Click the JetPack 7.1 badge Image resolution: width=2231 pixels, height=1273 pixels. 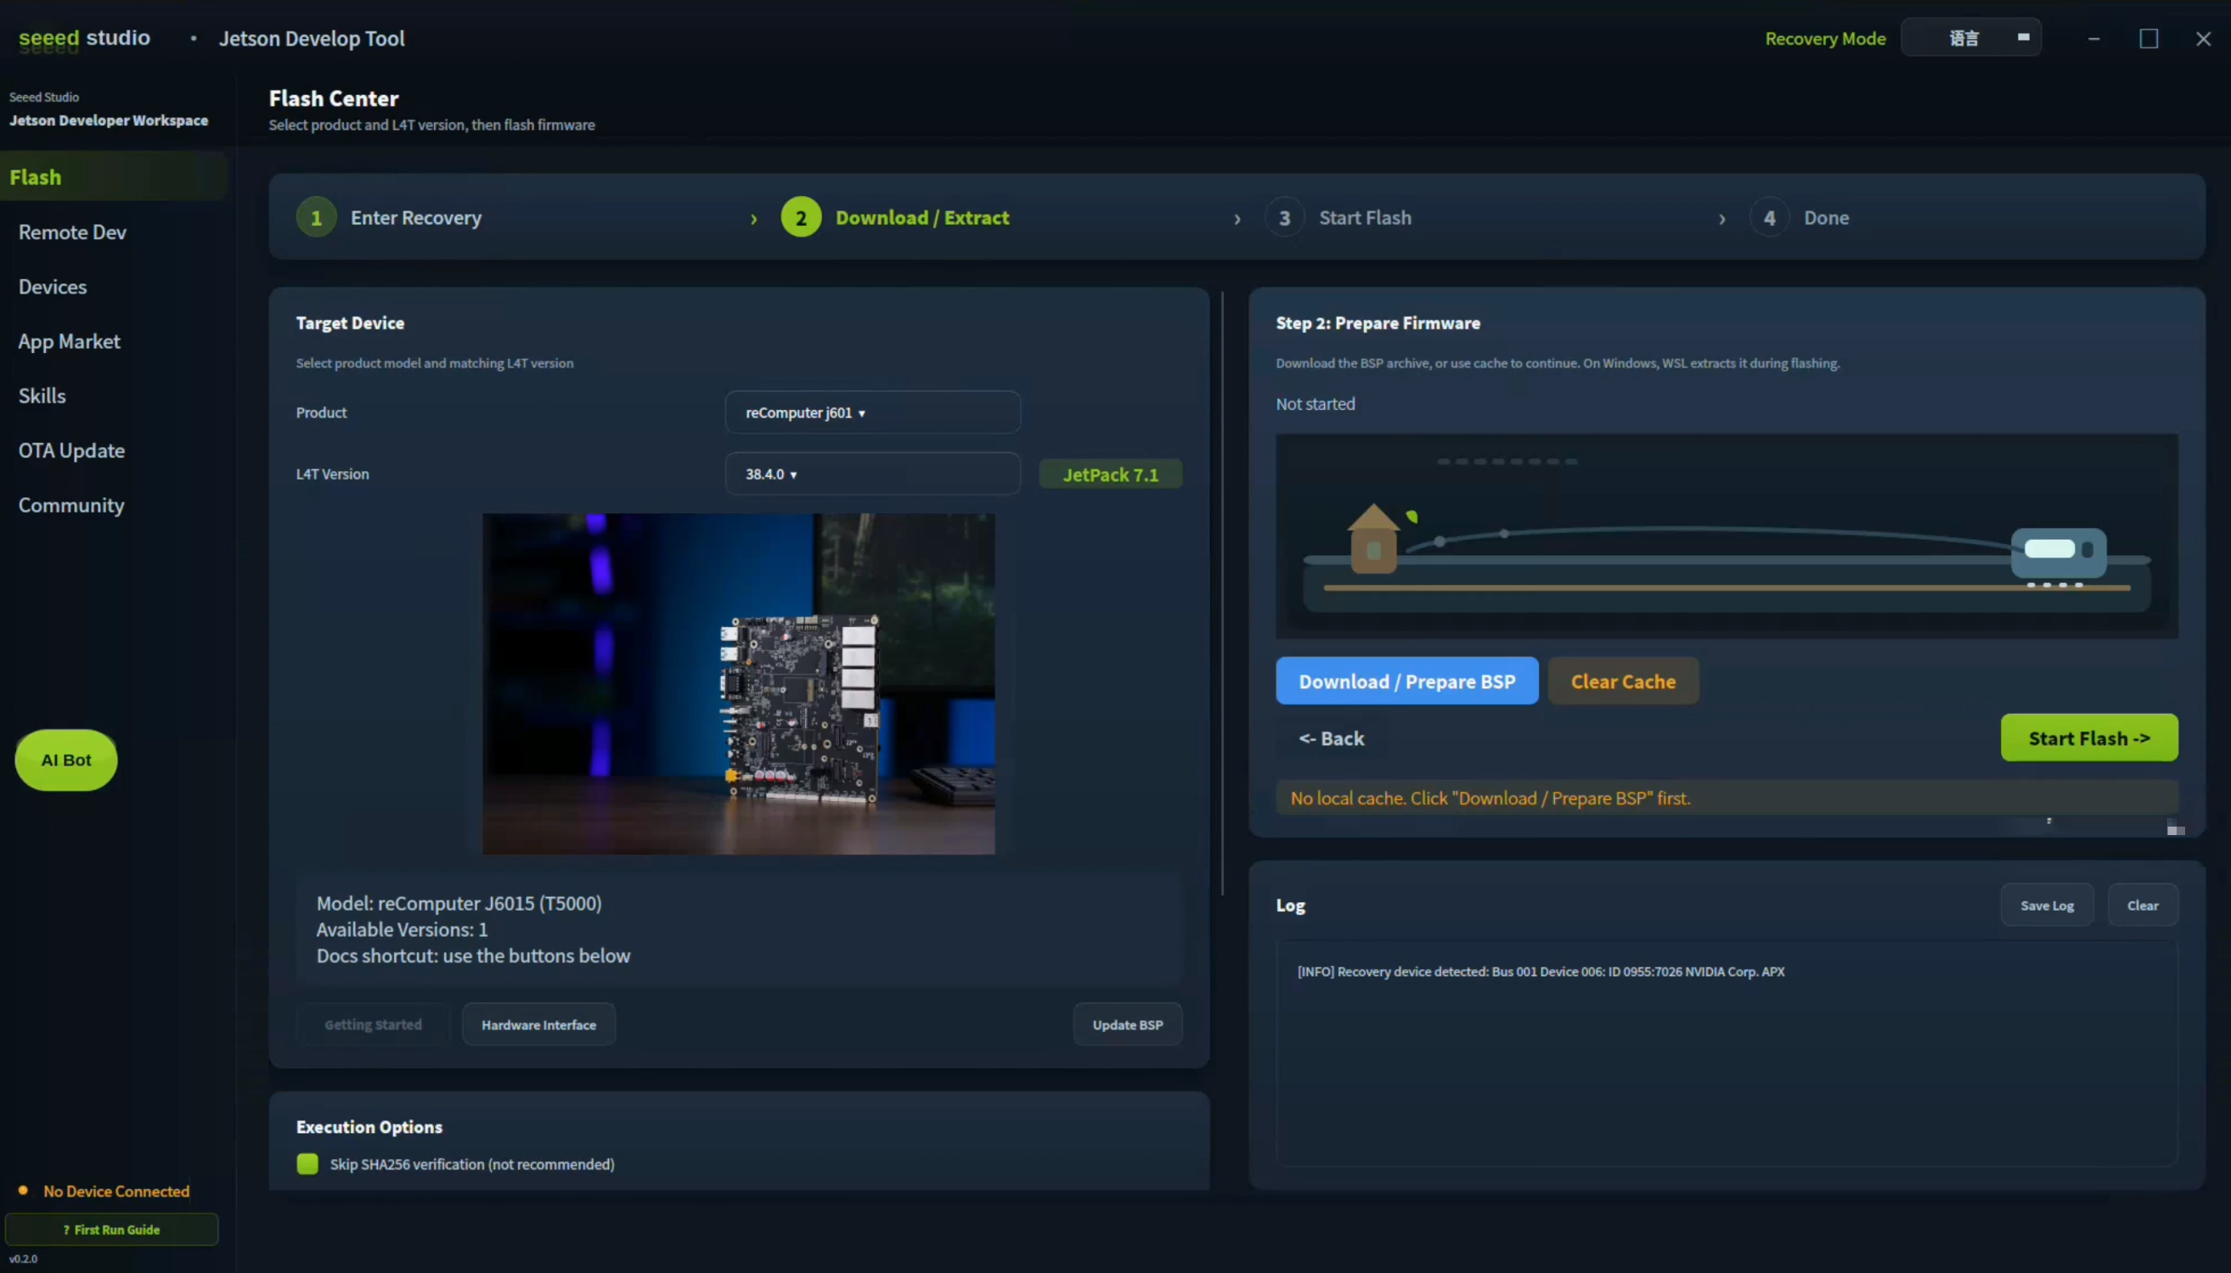1110,474
